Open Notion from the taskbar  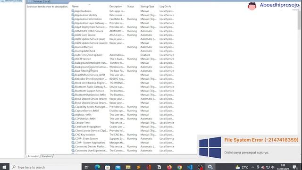tap(159, 167)
